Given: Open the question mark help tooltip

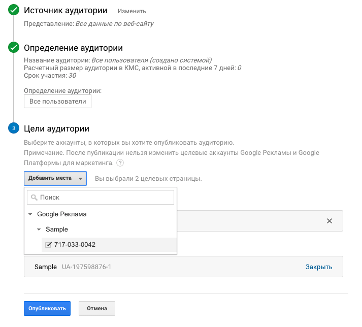Looking at the screenshot, I should pos(120,163).
